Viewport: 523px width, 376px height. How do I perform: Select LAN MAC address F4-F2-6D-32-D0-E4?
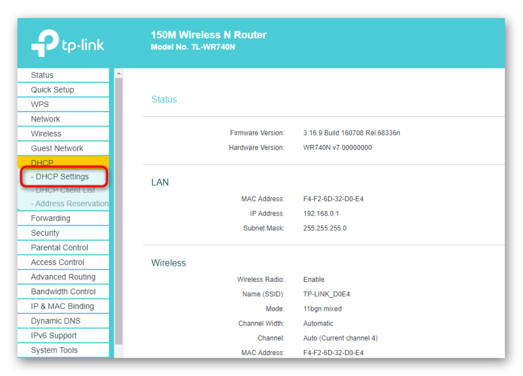tap(333, 199)
